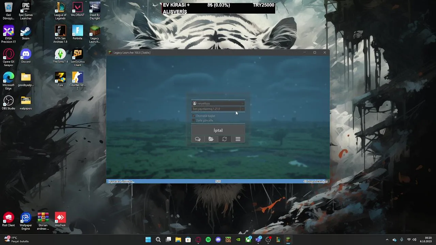Launch Epic Games Launcher desktop shortcut
436x245 pixels.
pos(26,11)
